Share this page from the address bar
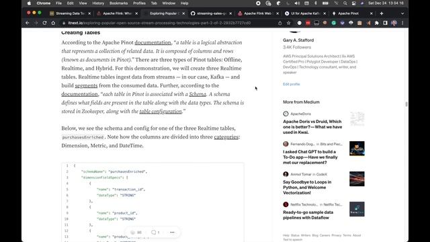430x242 pixels. pyautogui.click(x=279, y=23)
